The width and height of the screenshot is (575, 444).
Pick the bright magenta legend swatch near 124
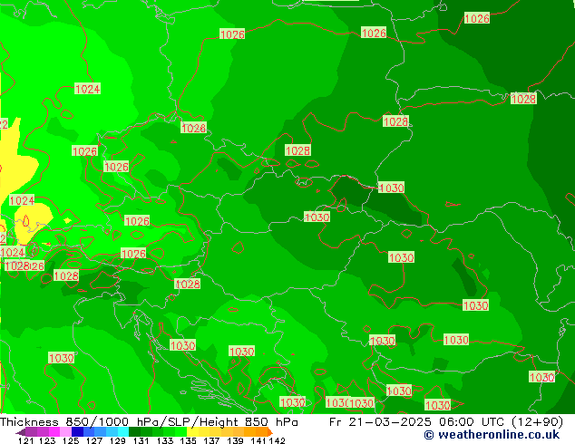click(54, 432)
